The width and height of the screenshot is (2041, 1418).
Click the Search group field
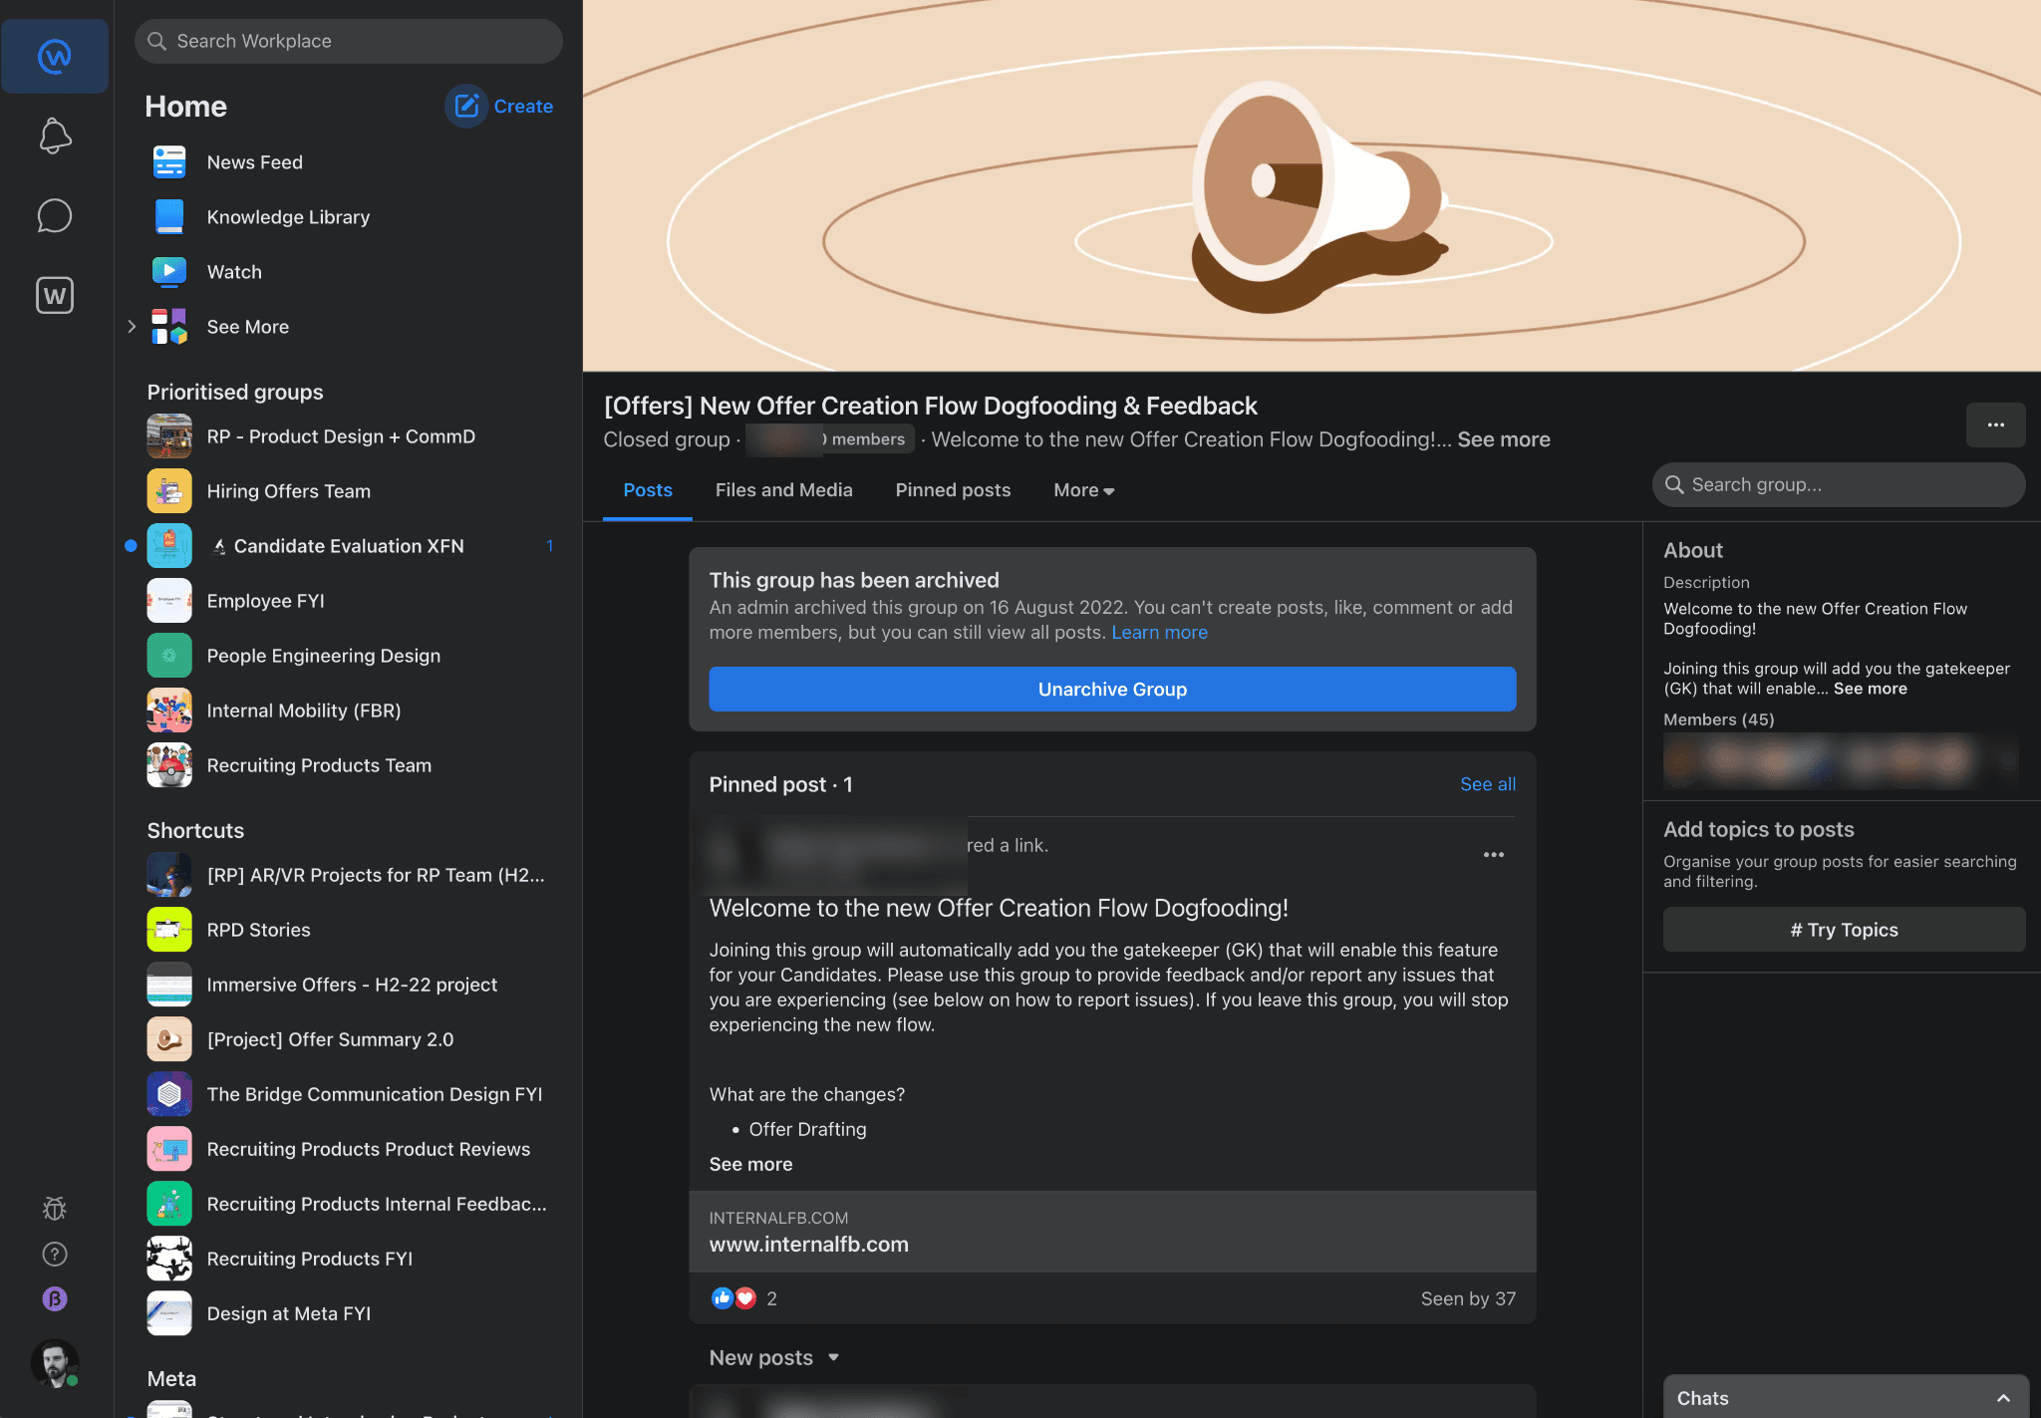pyautogui.click(x=1839, y=484)
